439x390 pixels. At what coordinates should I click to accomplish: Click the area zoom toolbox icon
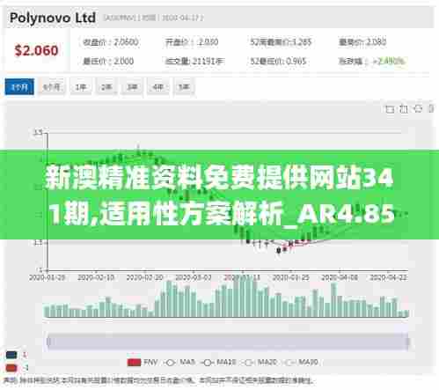pyautogui.click(x=390, y=109)
